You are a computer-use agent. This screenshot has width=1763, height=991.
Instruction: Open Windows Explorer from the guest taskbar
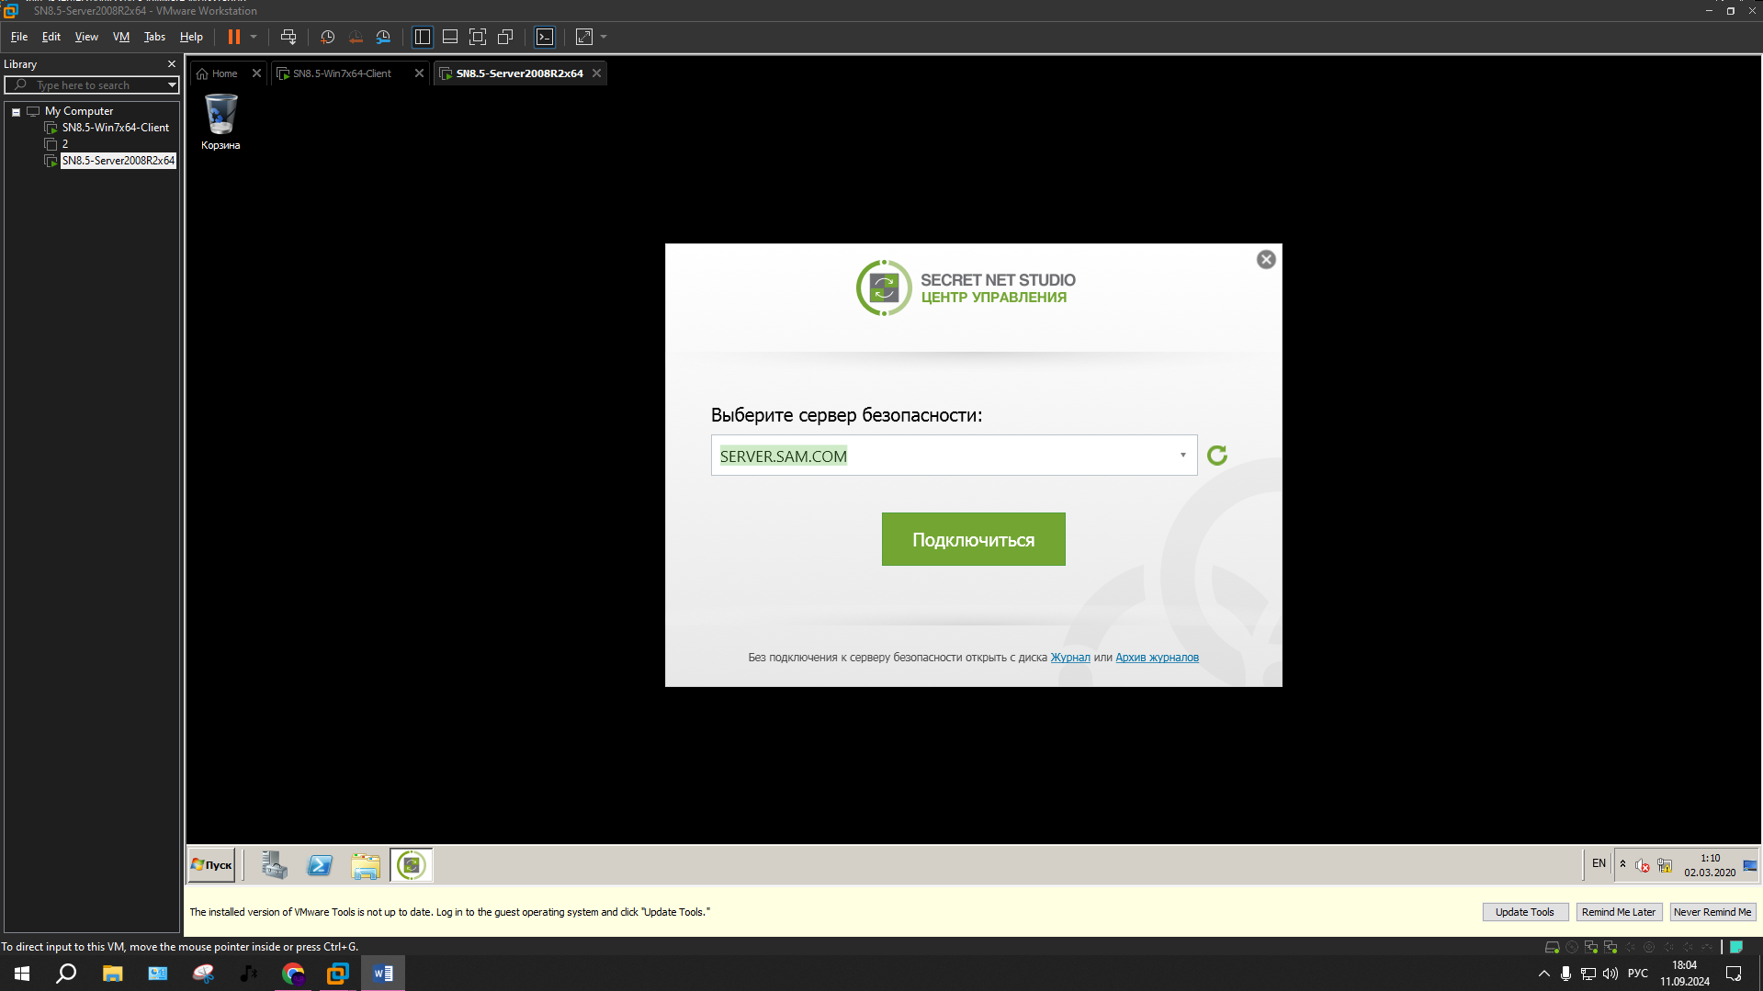pyautogui.click(x=366, y=865)
